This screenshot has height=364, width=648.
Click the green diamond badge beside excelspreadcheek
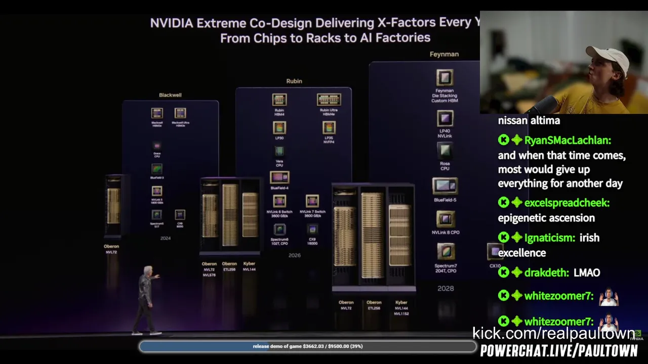pos(516,203)
